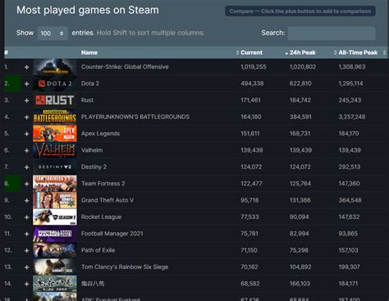Select 24h peak value 622,810
This screenshot has height=301, width=389.
pyautogui.click(x=300, y=84)
